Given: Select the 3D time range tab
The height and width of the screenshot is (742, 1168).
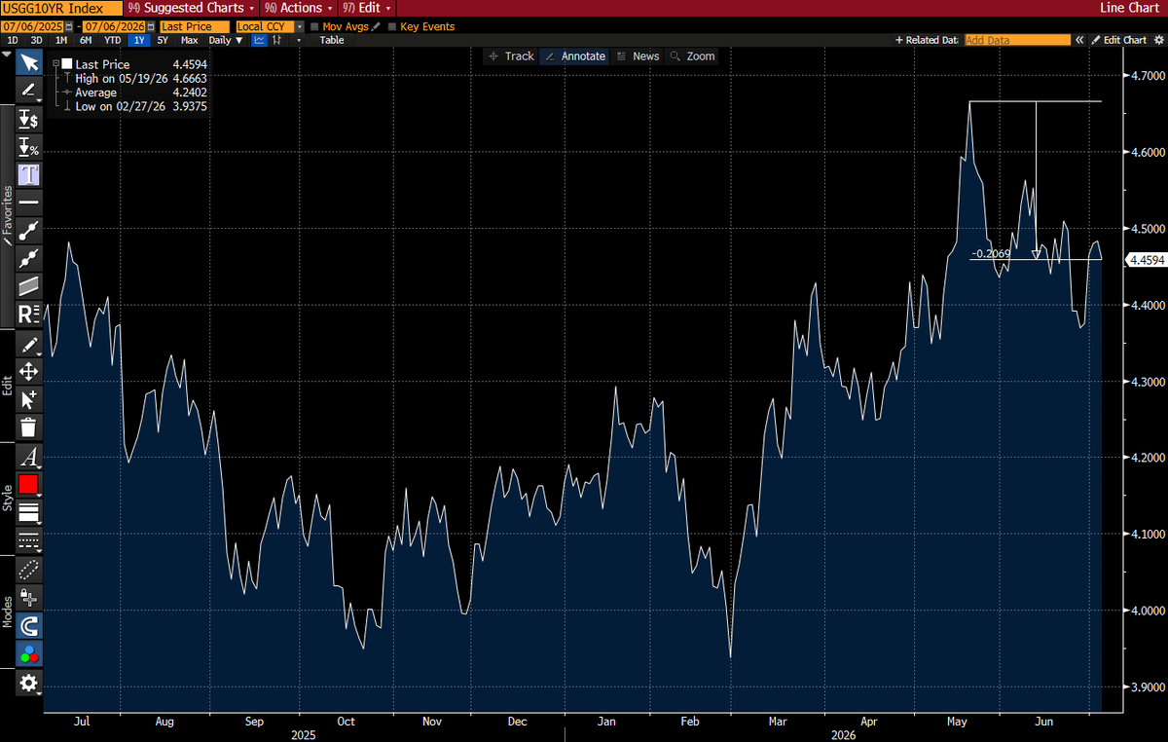Looking at the screenshot, I should (x=36, y=40).
